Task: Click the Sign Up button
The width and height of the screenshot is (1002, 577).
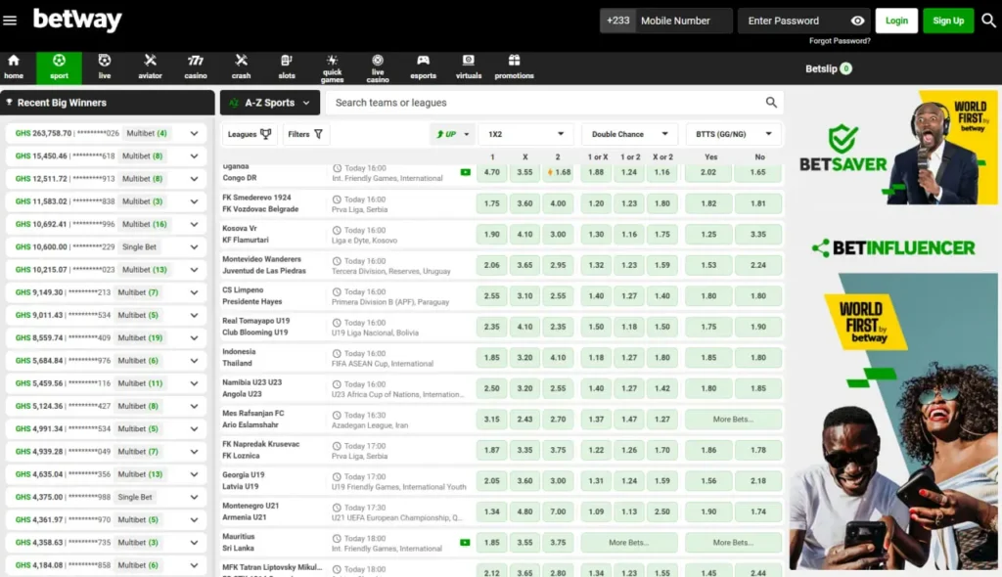Action: (x=947, y=21)
